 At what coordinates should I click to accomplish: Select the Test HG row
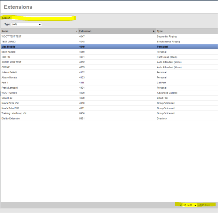pyautogui.click(x=109, y=57)
